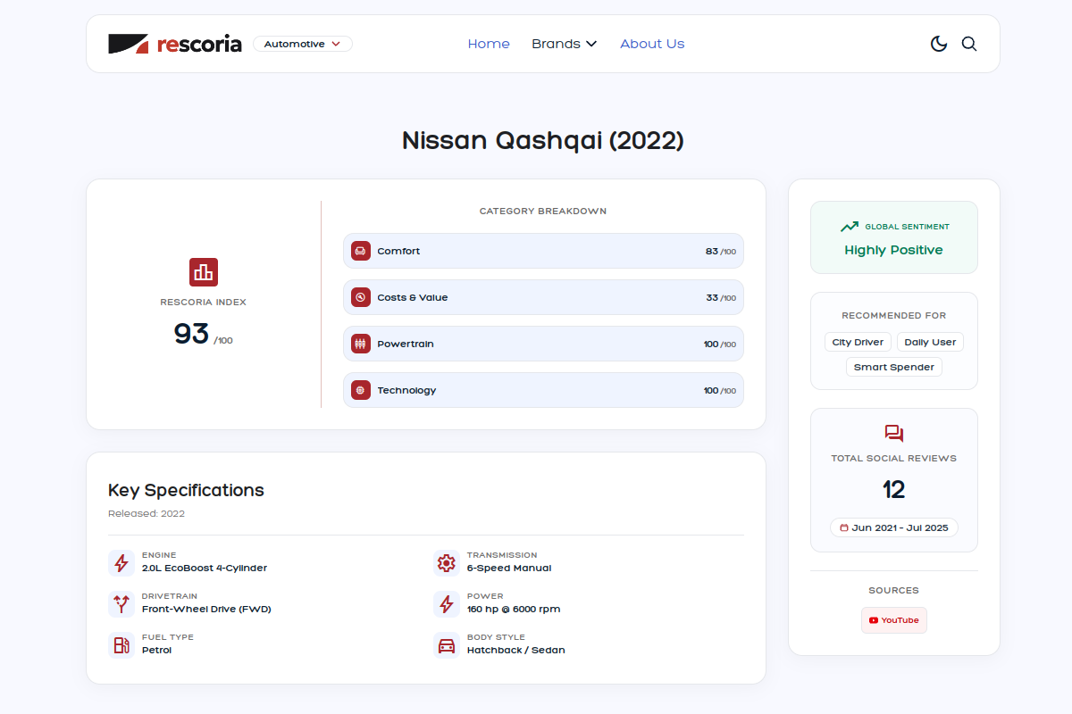Open the YouTube source

894,620
